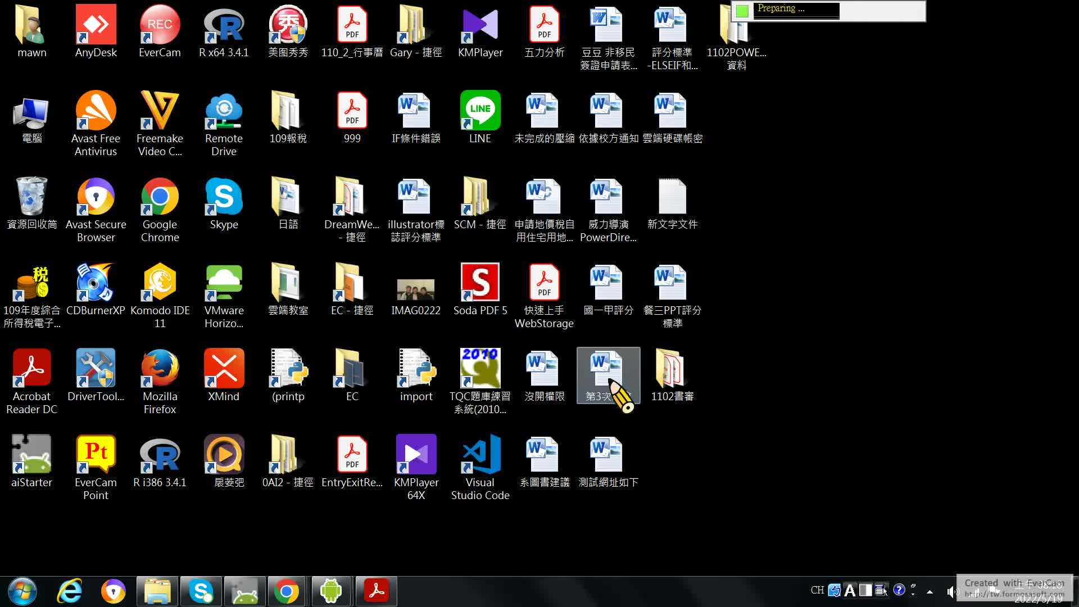The height and width of the screenshot is (607, 1079).
Task: Open Soda PDF 5 icon
Action: pyautogui.click(x=480, y=289)
